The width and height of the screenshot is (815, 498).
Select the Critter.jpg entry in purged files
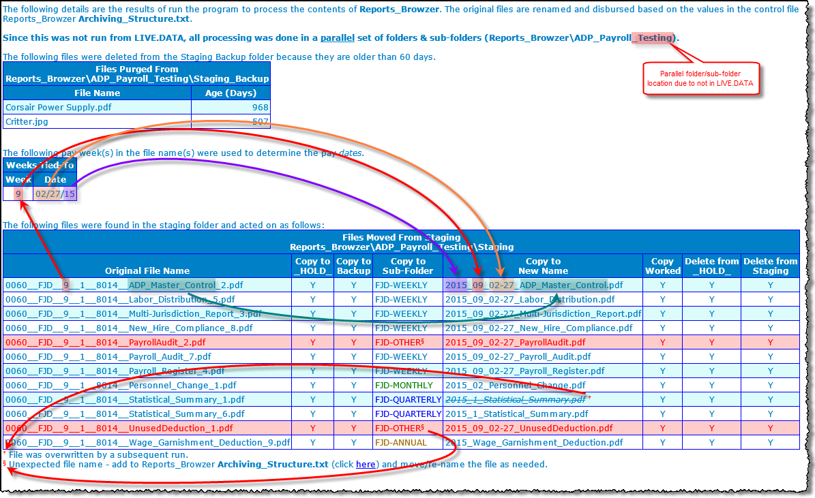(27, 122)
